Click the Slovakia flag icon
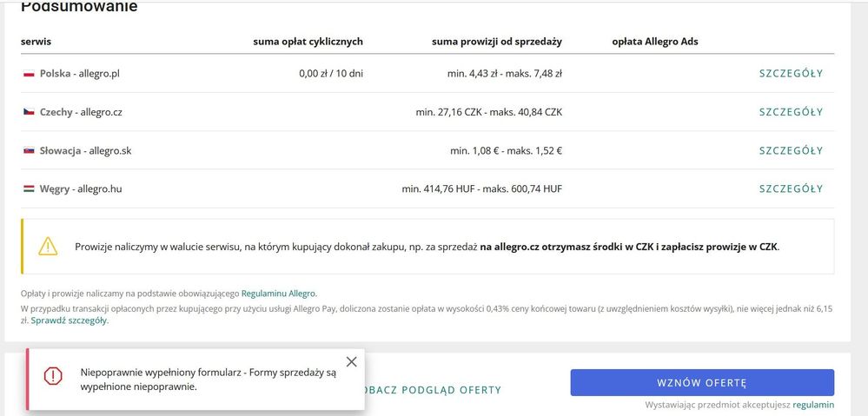 click(29, 150)
